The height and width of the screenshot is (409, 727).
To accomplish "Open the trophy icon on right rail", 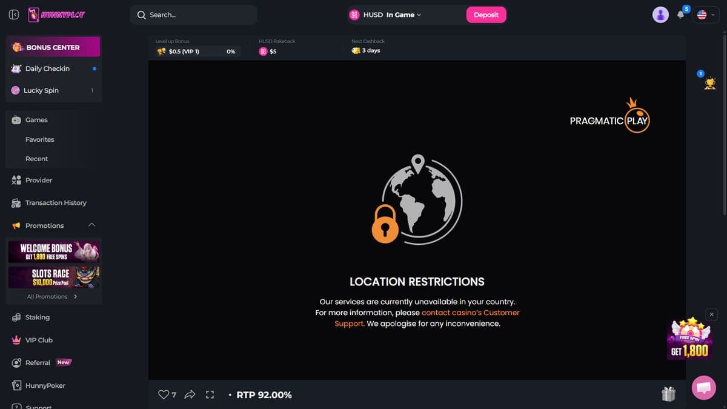I will (x=709, y=84).
